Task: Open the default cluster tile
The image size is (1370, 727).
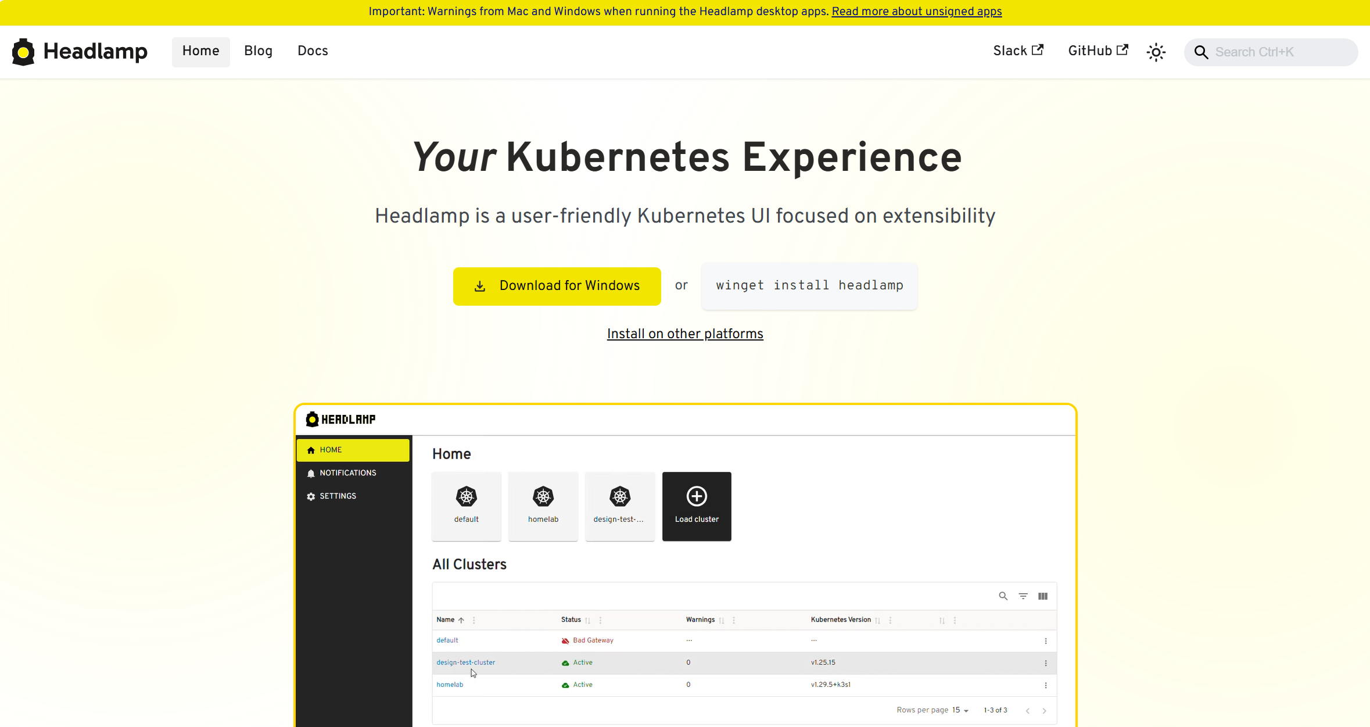Action: point(467,506)
